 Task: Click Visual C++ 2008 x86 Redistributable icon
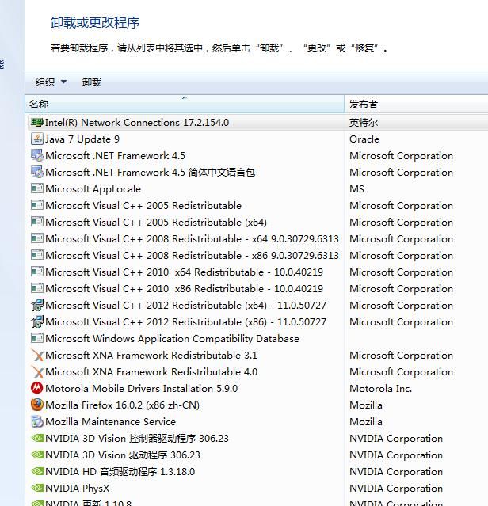(36, 255)
